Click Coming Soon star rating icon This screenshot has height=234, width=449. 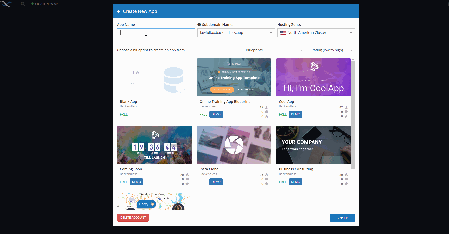(187, 184)
